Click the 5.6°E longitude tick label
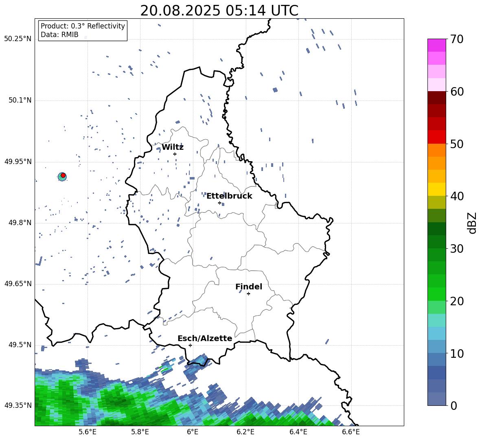The image size is (482, 440). tap(87, 432)
